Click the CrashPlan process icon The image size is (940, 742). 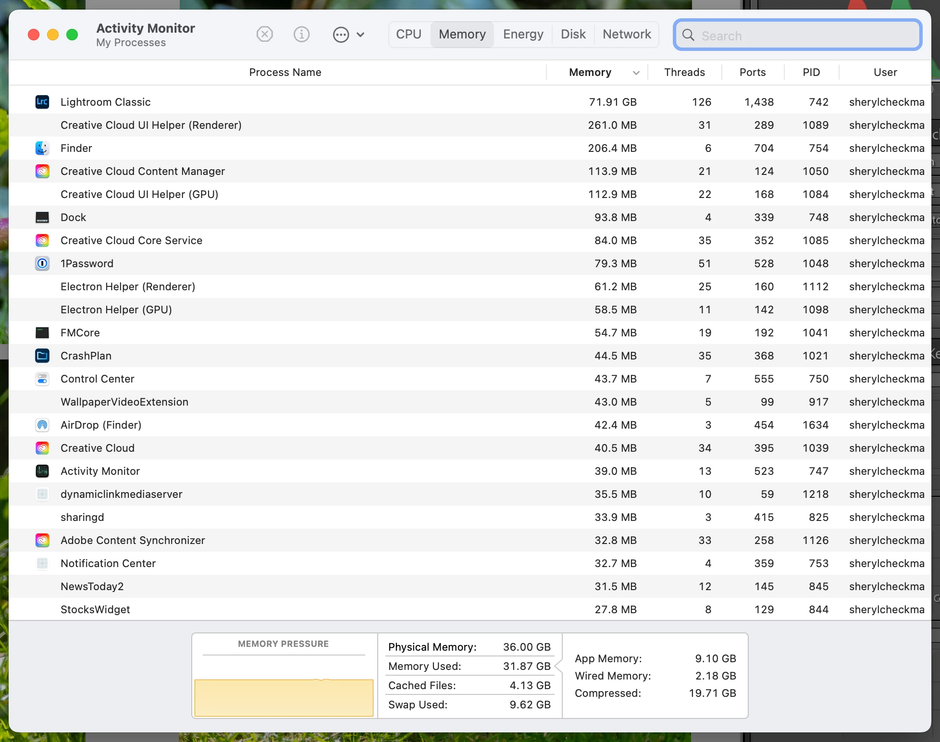(42, 356)
